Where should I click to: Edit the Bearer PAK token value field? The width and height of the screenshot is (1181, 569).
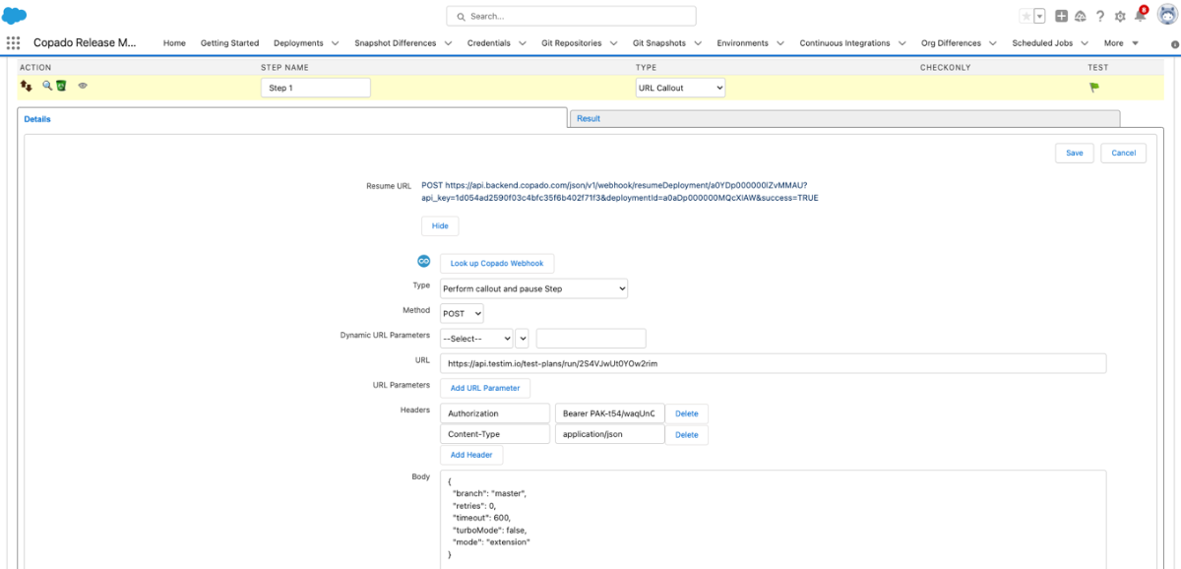(610, 413)
